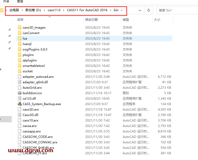Go to 新加卷 (D:) in breadcrumb
Screen dimensions: 198x160
point(33,10)
